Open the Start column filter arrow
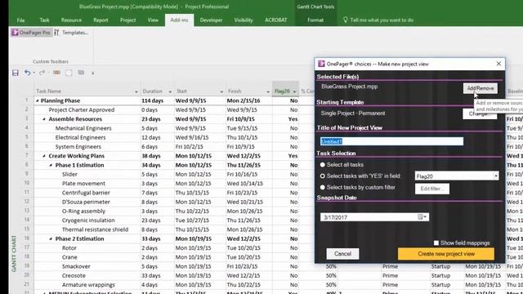523x294 pixels. click(221, 91)
